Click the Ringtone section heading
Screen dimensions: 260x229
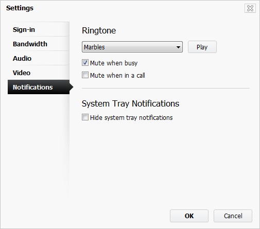click(99, 30)
